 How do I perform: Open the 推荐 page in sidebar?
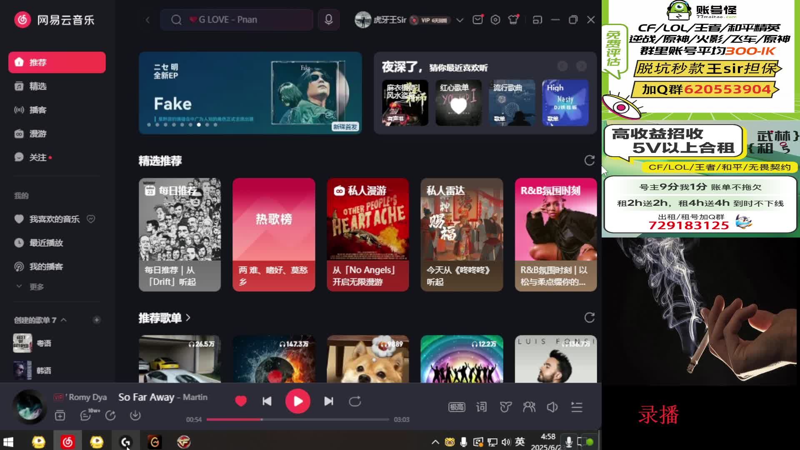pos(57,62)
